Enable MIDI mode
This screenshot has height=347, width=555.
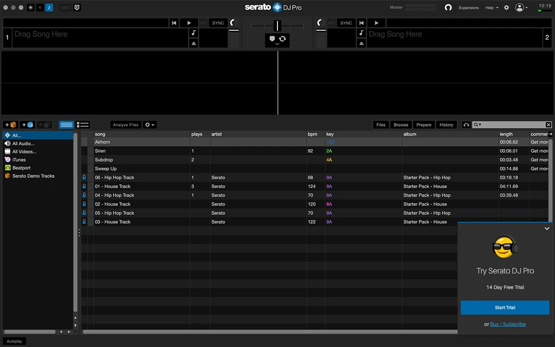pyautogui.click(x=65, y=7)
